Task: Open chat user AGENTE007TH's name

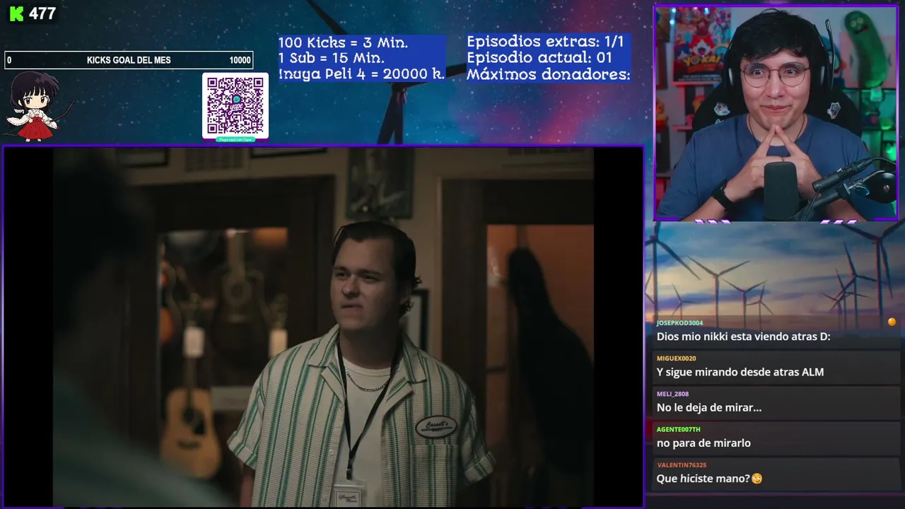Action: click(x=678, y=429)
